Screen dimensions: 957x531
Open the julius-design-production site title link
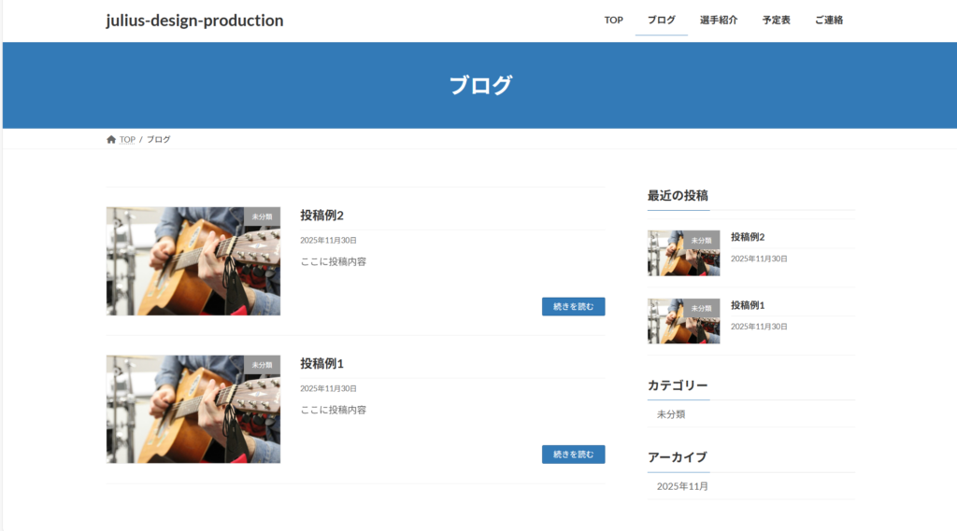click(194, 21)
